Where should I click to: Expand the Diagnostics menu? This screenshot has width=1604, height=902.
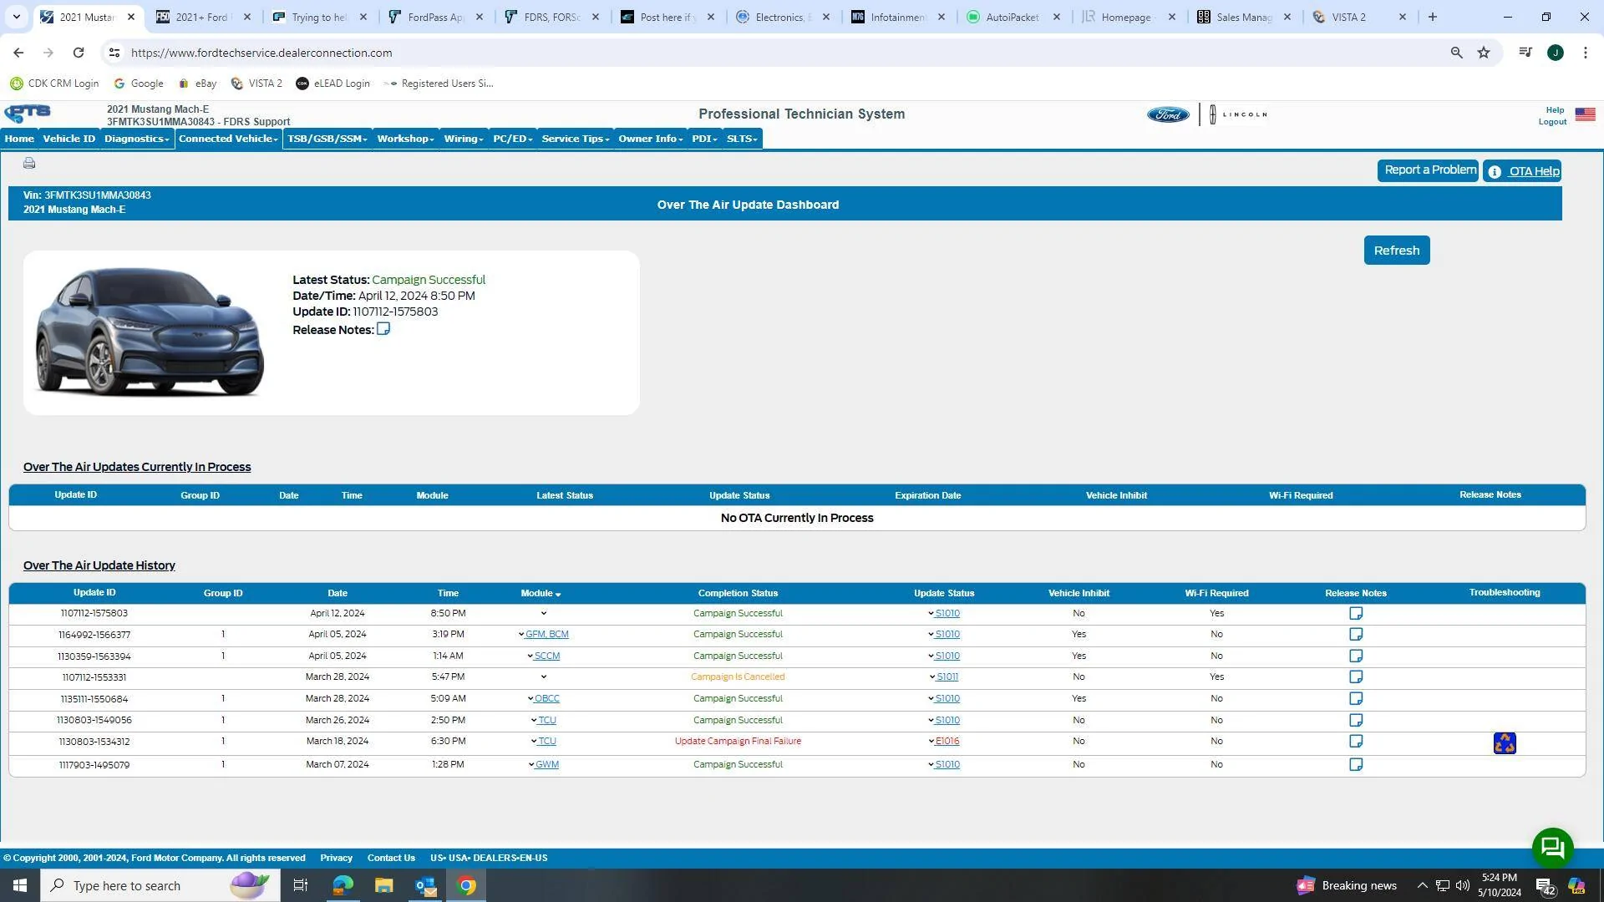[136, 139]
